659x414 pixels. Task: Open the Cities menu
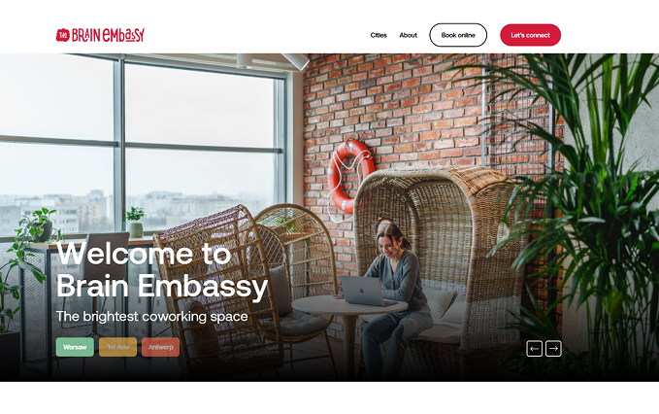pyautogui.click(x=379, y=35)
